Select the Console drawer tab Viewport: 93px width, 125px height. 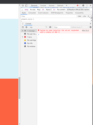(x=28, y=24)
